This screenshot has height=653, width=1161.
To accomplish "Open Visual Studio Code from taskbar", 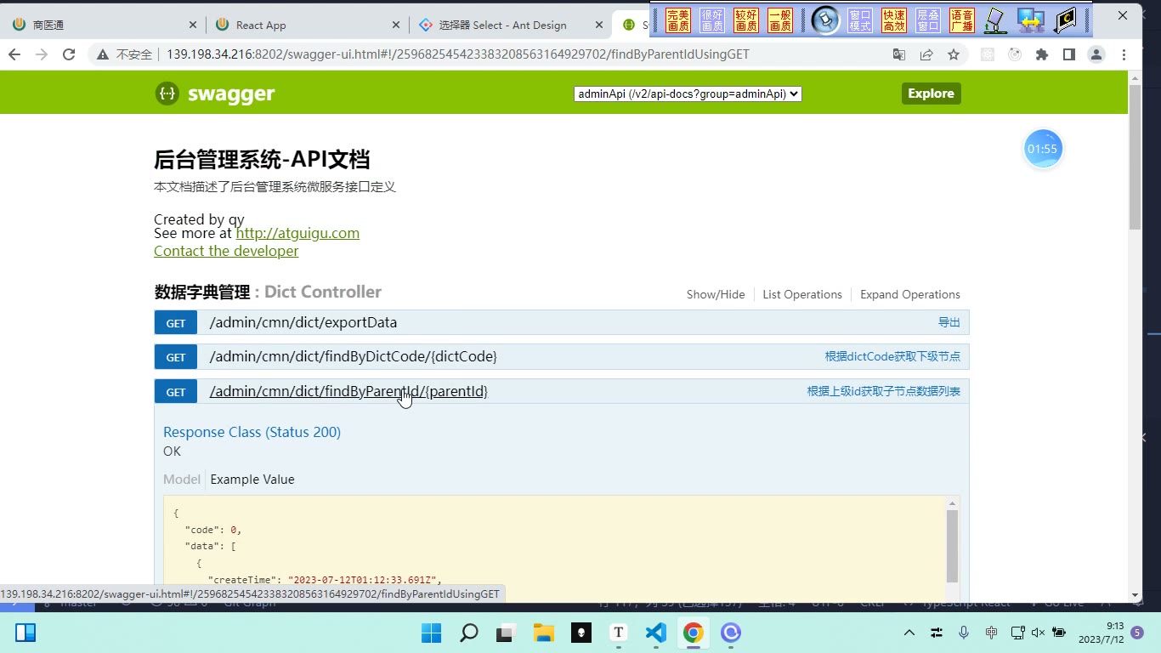I will click(x=655, y=633).
